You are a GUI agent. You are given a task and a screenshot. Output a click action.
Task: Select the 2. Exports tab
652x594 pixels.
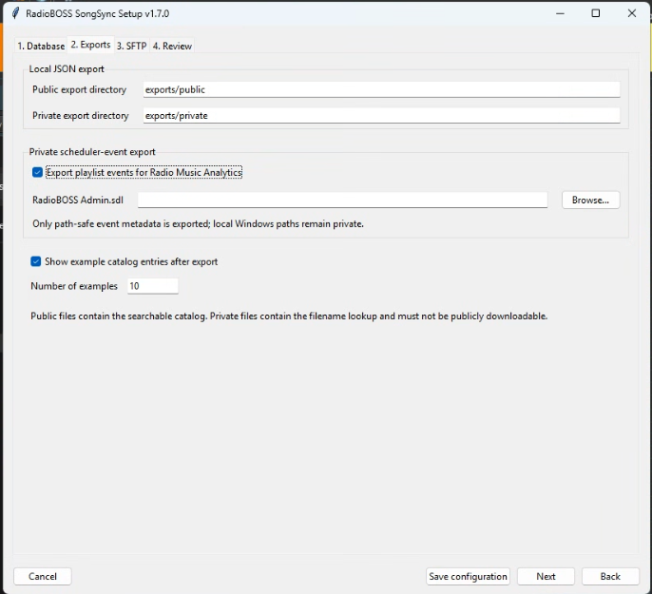coord(90,45)
